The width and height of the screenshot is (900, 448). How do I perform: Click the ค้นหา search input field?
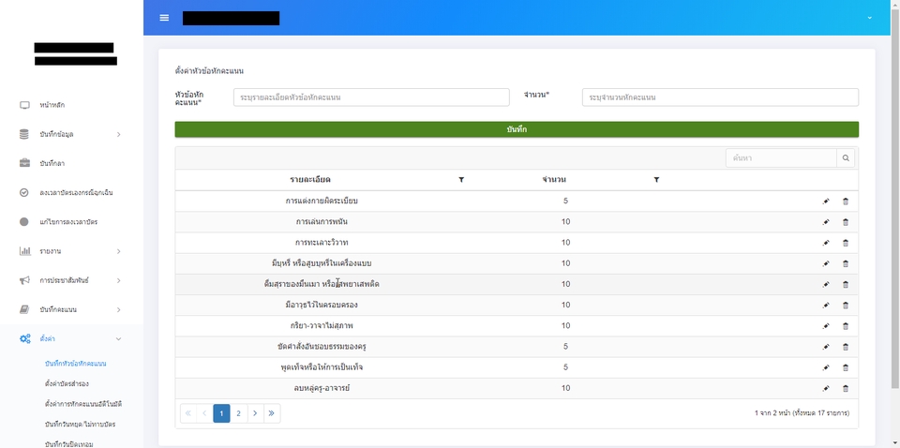point(781,157)
